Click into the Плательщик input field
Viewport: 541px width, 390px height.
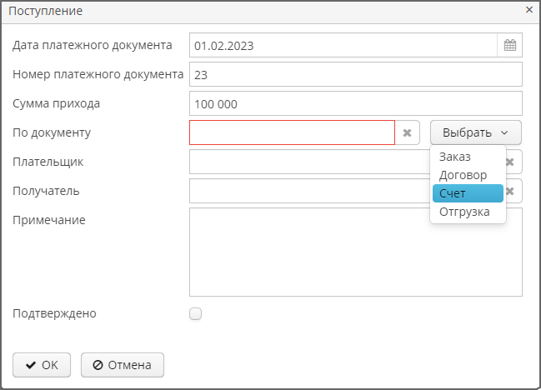coord(309,162)
